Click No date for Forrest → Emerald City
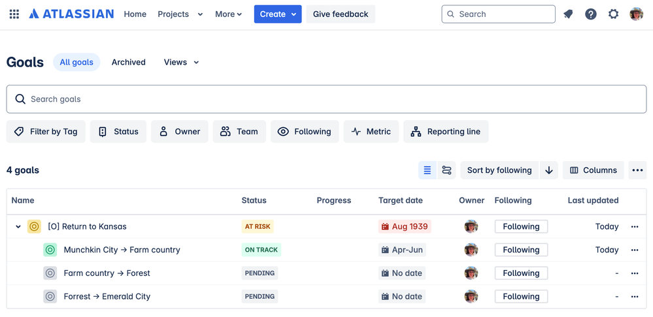Screen dimensions: 653x317 click(402, 296)
